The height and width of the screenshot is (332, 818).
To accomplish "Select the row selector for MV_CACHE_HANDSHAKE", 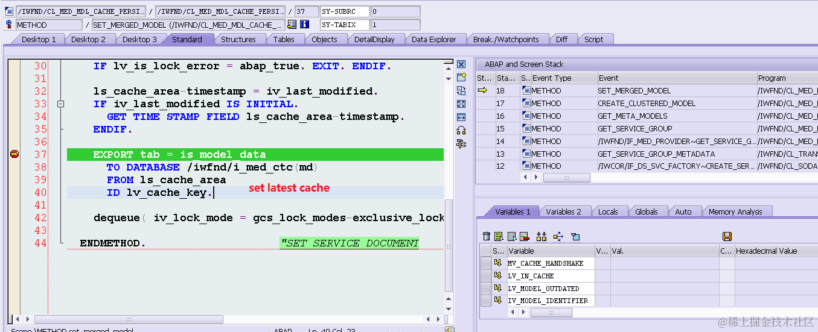I will (486, 263).
